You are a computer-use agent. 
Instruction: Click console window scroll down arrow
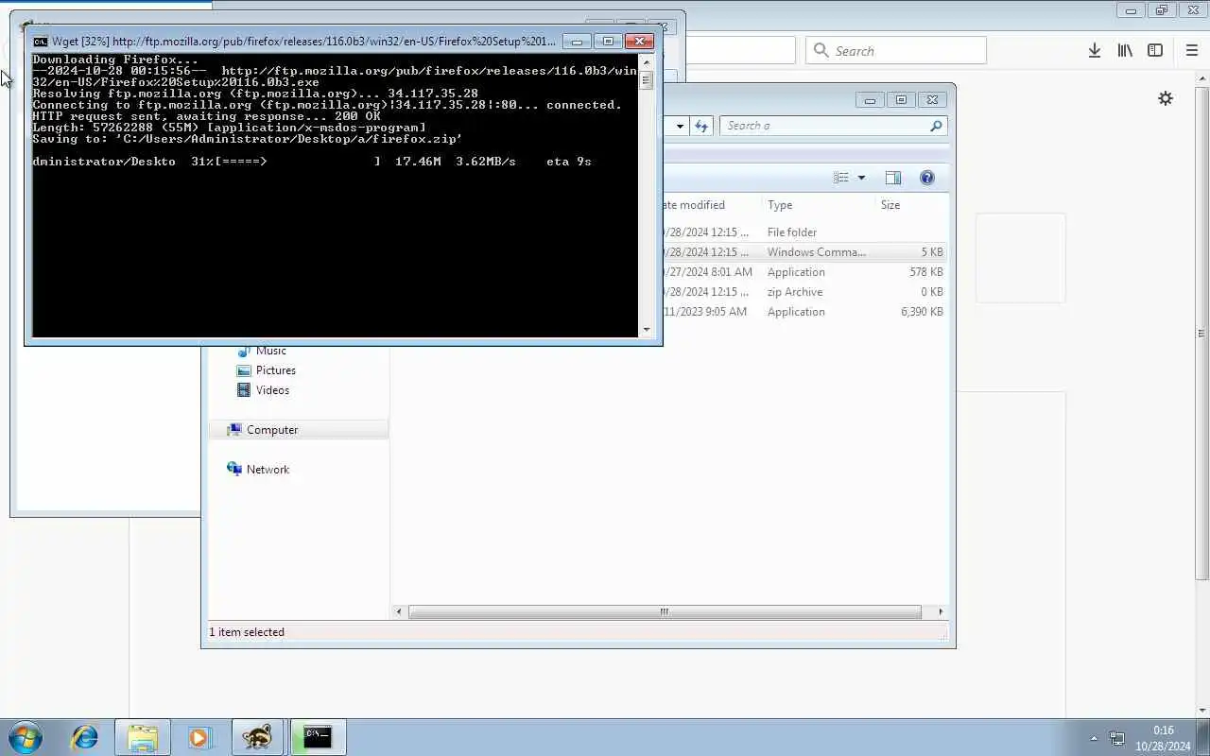[647, 330]
